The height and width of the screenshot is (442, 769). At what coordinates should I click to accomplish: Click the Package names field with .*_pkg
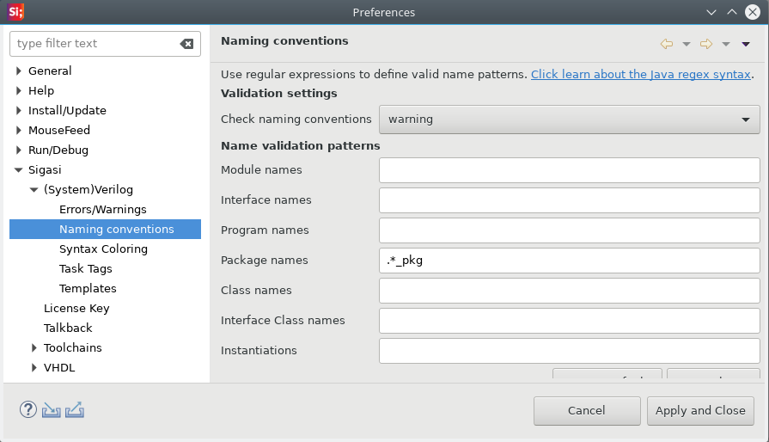[570, 261]
